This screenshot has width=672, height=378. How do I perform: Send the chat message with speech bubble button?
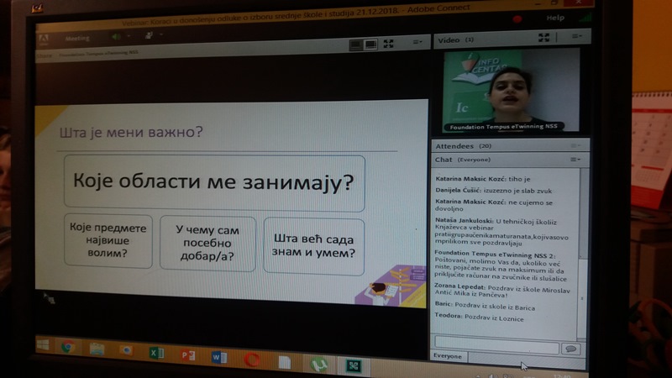tap(571, 349)
